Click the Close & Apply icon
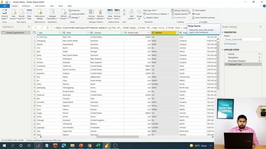Image resolution: width=266 pixels, height=149 pixels. (x=5, y=12)
